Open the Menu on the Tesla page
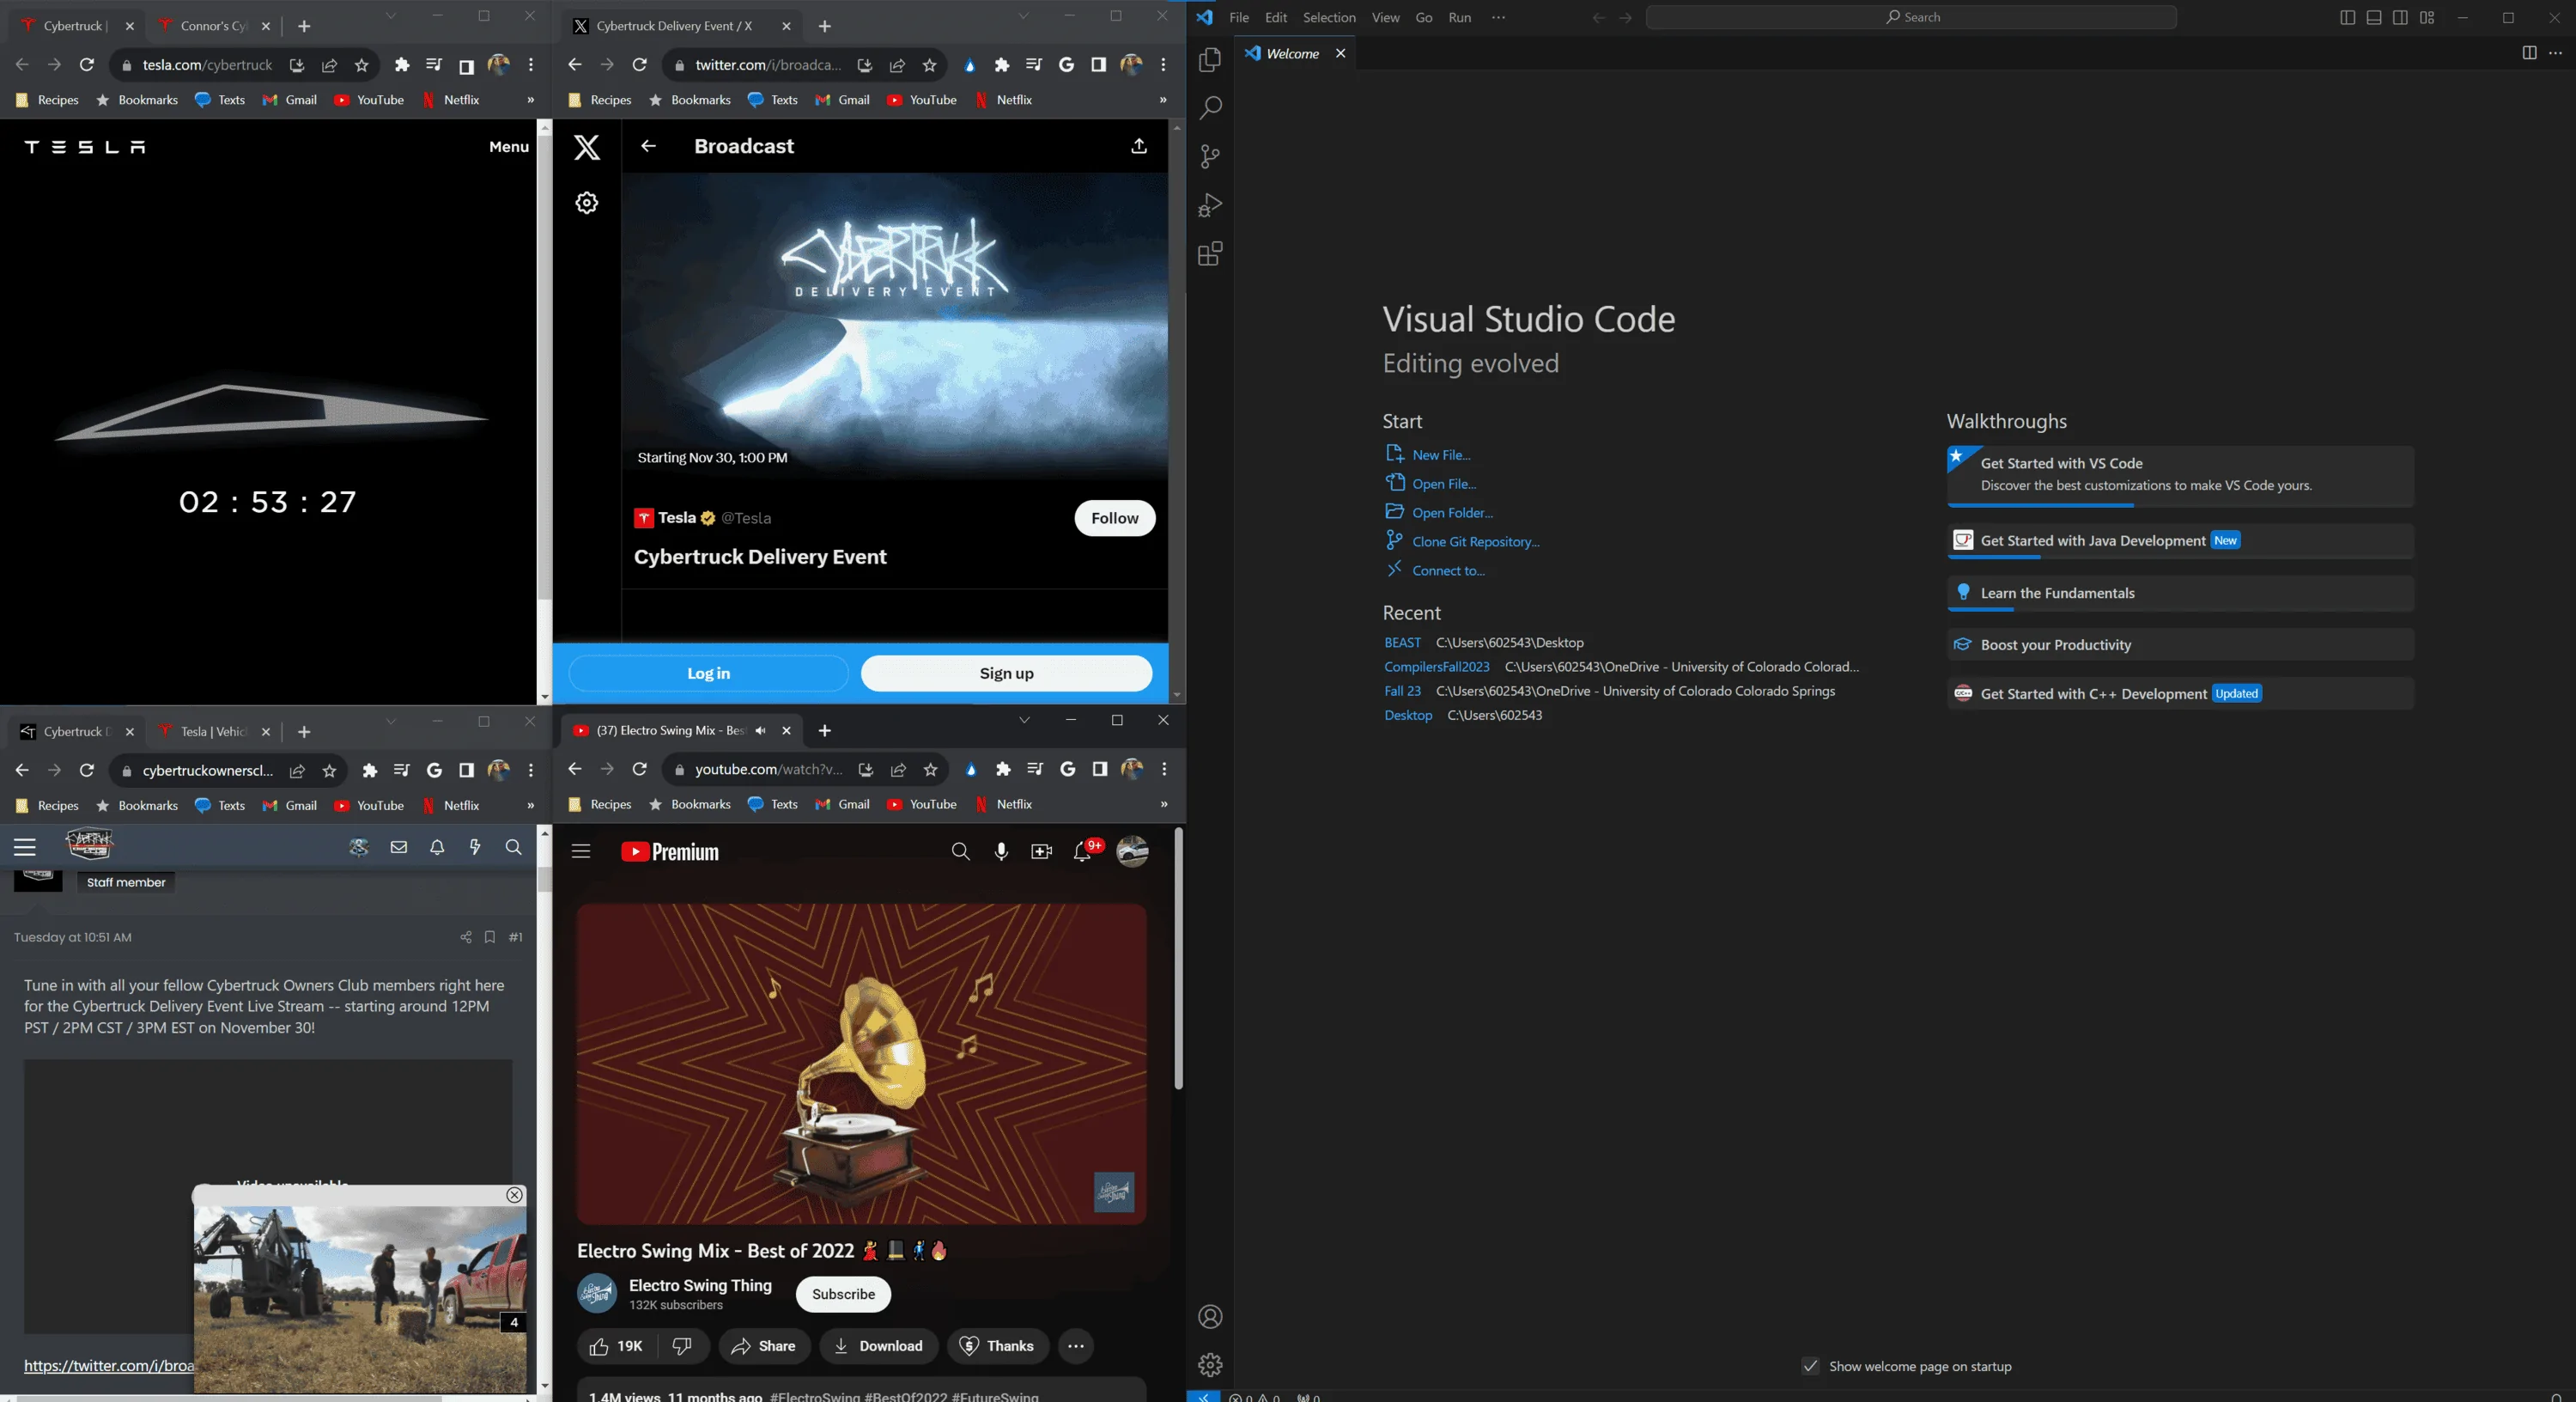2576x1402 pixels. coord(509,147)
